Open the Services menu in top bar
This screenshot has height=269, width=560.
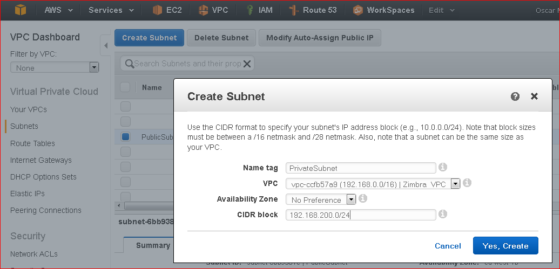tap(111, 10)
